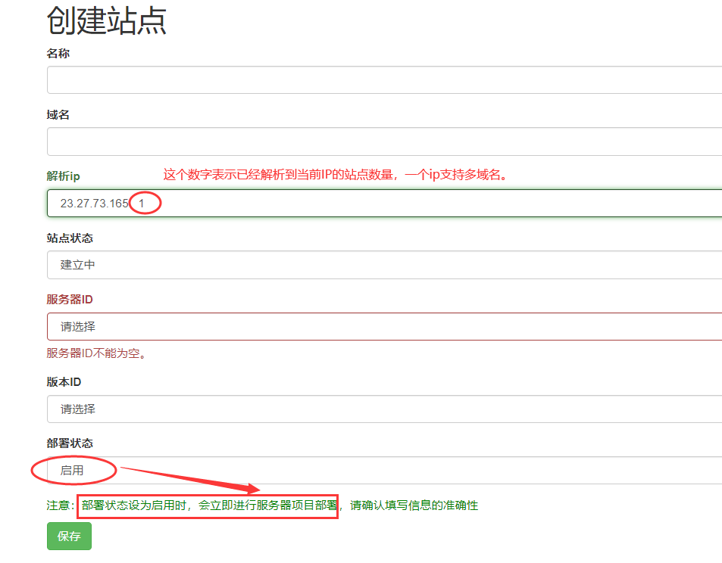Click the 部署状态 field label

click(x=70, y=443)
